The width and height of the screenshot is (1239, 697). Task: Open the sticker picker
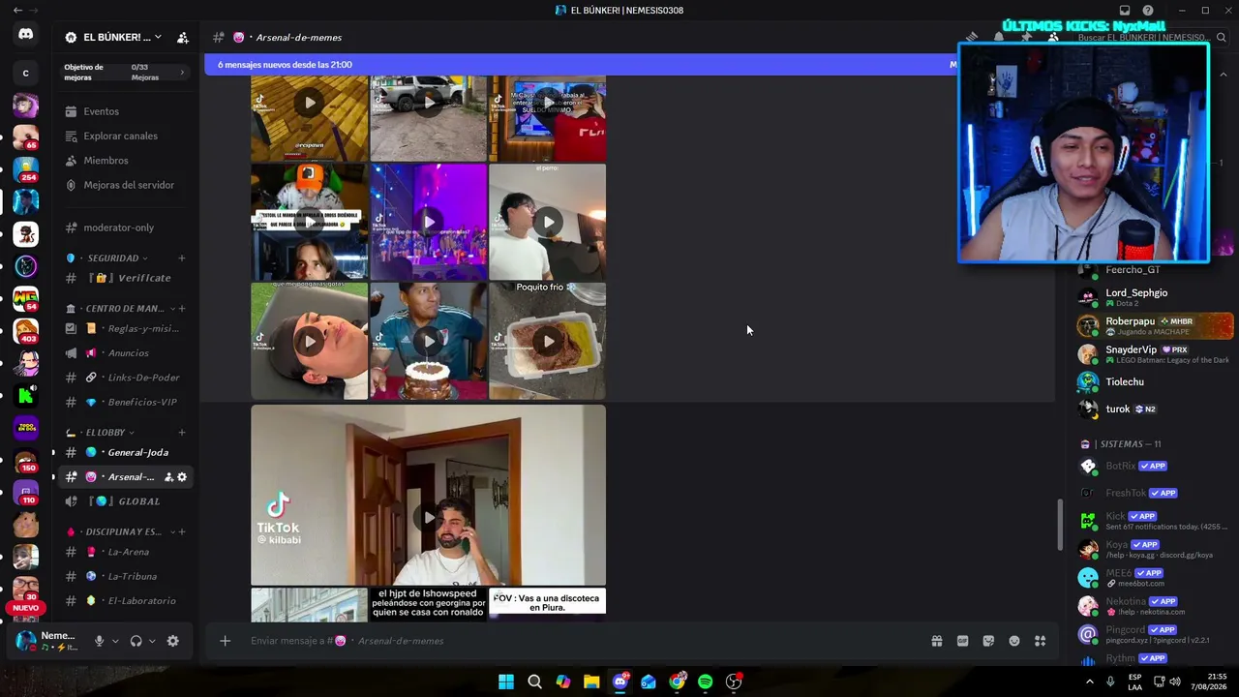[988, 641]
